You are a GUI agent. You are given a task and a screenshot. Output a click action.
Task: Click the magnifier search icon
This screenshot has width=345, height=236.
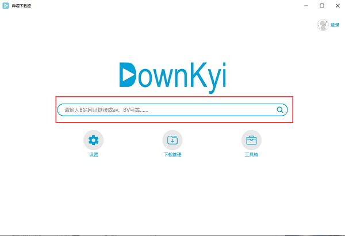coord(280,109)
